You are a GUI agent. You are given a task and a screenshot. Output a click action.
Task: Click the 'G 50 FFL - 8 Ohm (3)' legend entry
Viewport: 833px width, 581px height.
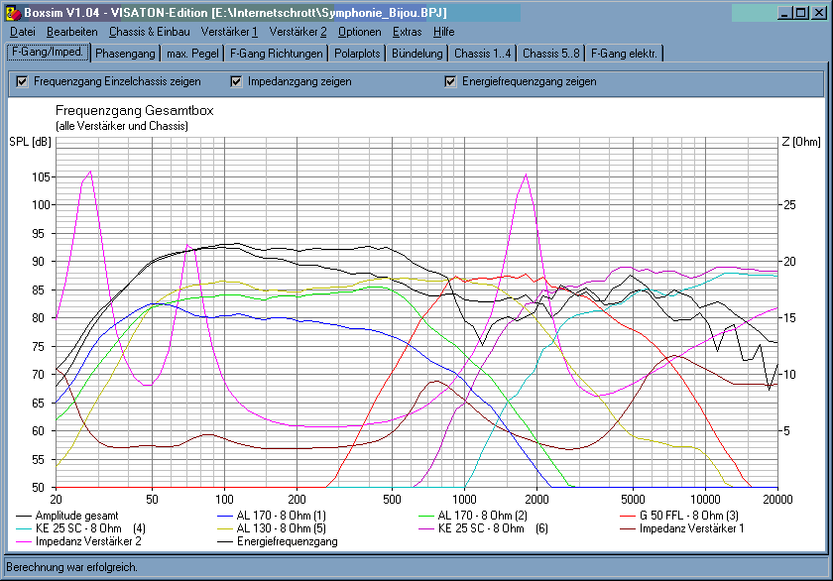(x=679, y=516)
